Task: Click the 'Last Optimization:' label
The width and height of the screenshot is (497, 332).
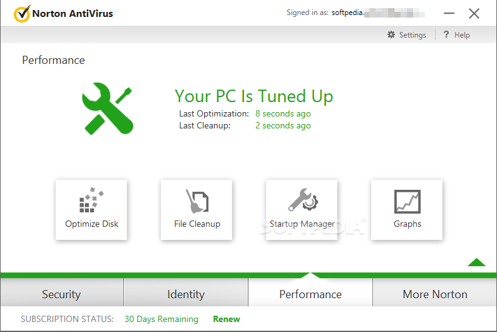Action: point(214,113)
